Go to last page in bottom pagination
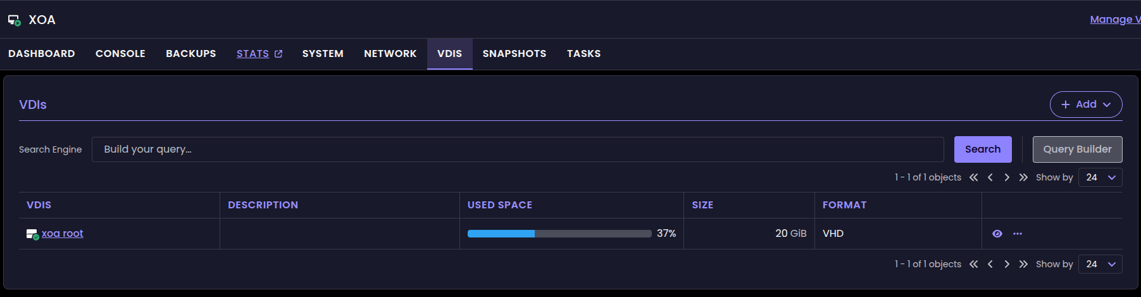The image size is (1141, 297). tap(1023, 264)
